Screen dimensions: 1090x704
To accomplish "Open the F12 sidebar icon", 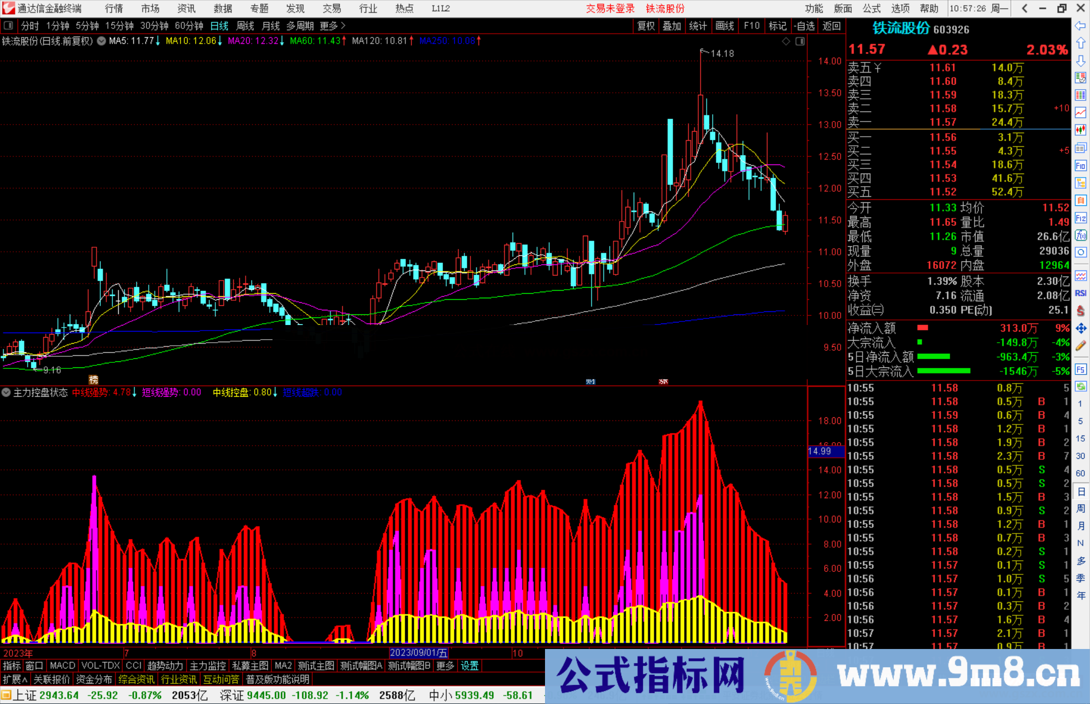I will point(1080,218).
